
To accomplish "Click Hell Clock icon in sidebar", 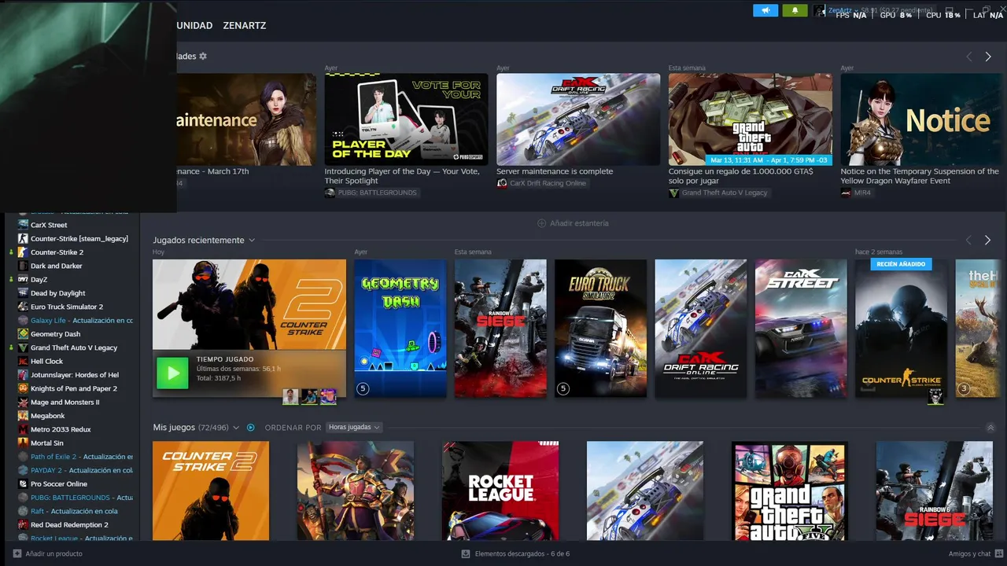I will [x=24, y=361].
